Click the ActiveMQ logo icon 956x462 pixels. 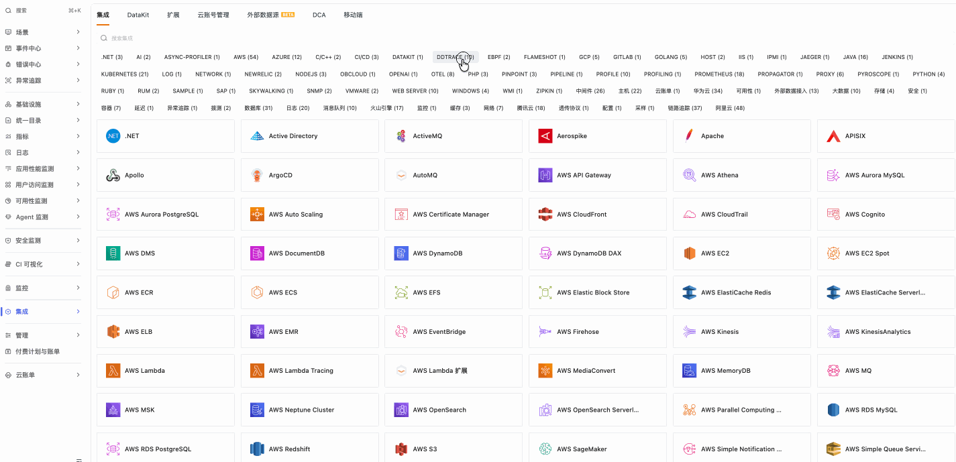click(x=401, y=136)
